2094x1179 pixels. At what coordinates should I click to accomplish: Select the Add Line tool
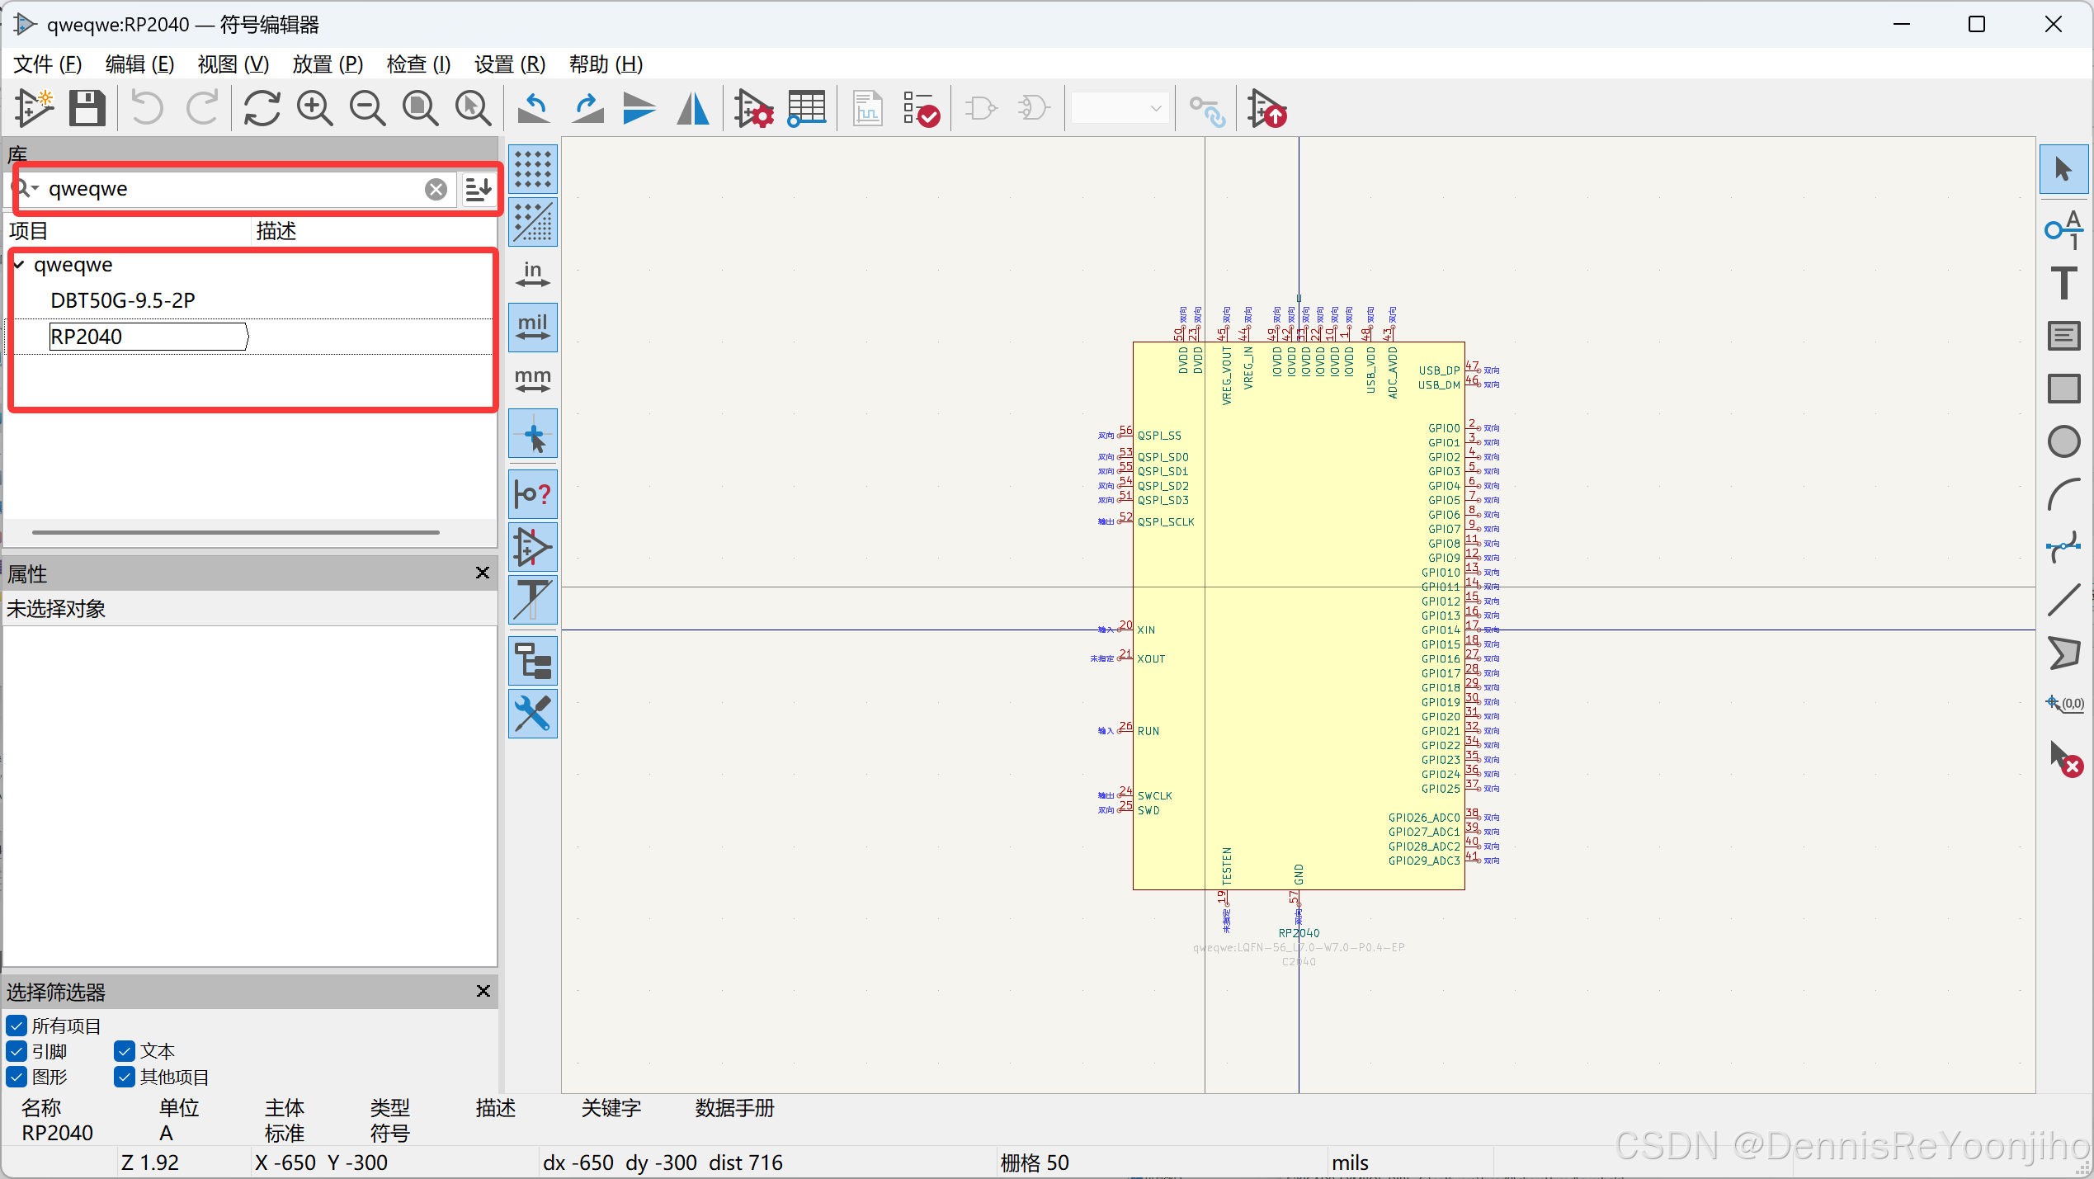tap(2063, 600)
